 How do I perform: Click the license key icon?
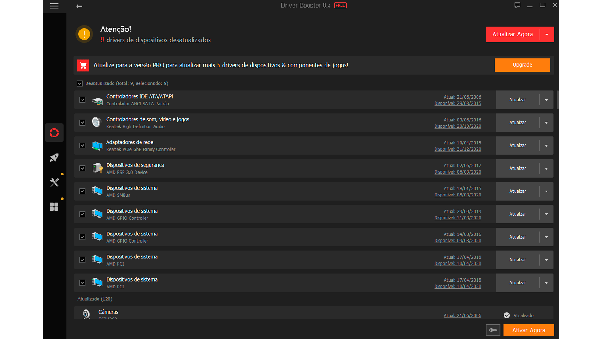click(x=493, y=330)
